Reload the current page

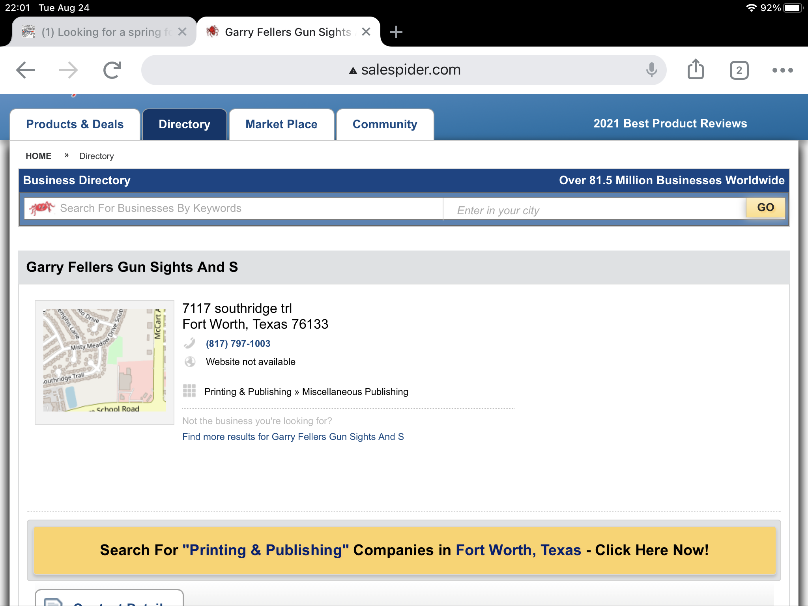[112, 70]
